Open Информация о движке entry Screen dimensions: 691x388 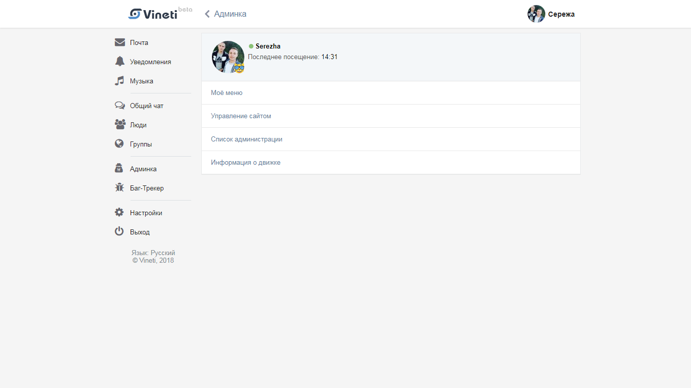coord(391,163)
